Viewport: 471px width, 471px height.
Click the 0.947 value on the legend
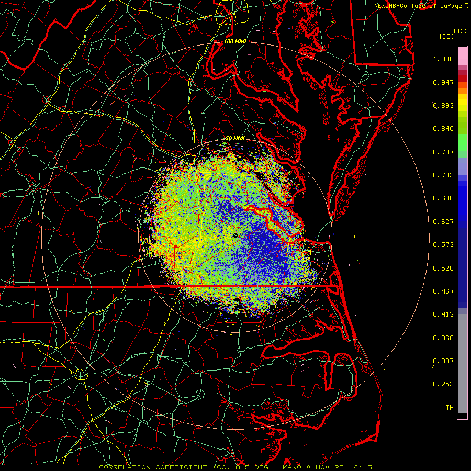443,82
